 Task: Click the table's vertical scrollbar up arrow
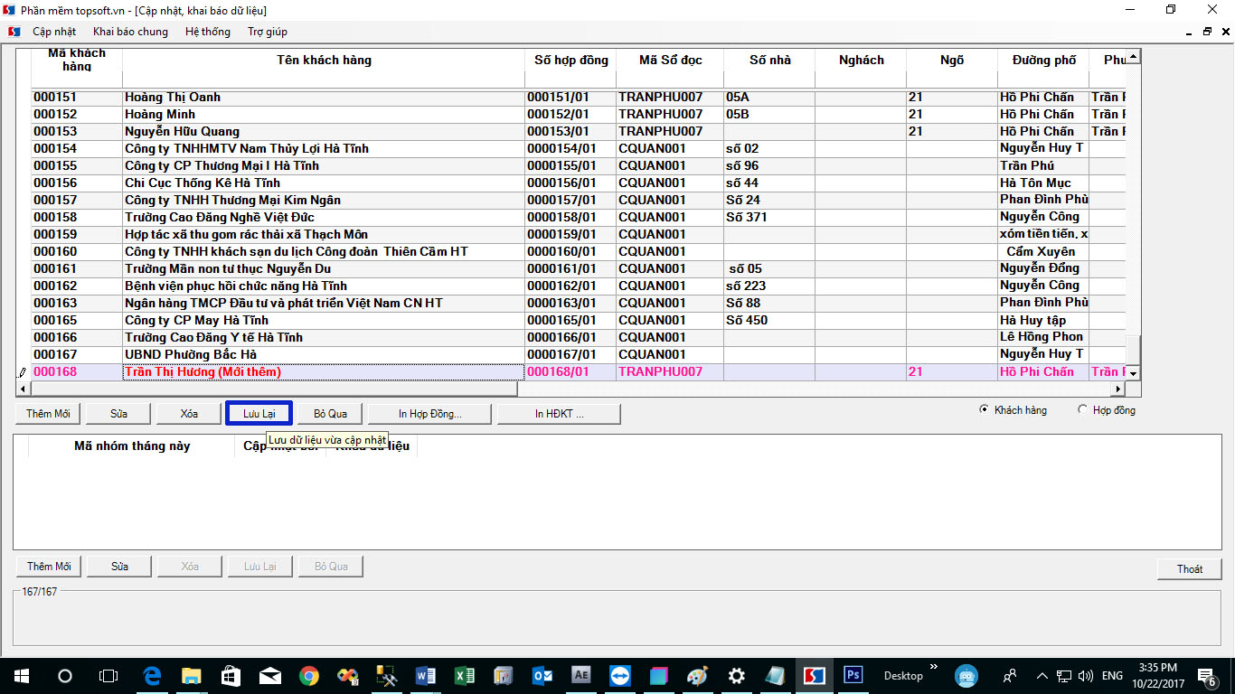[x=1133, y=57]
